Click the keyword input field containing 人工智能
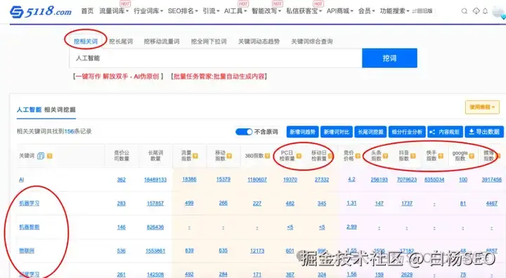Screen dimensions: 506x278 (x=216, y=58)
